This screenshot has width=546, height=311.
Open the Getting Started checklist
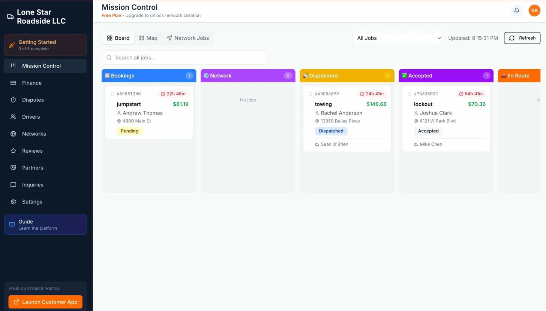pyautogui.click(x=45, y=45)
